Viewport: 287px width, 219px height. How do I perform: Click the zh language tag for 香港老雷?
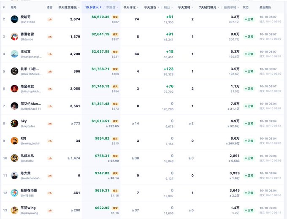tap(50, 37)
